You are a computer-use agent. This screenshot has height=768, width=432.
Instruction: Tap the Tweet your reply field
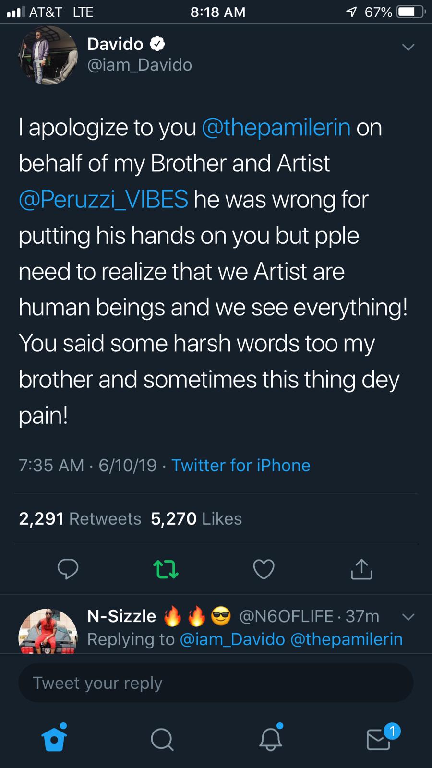click(216, 683)
